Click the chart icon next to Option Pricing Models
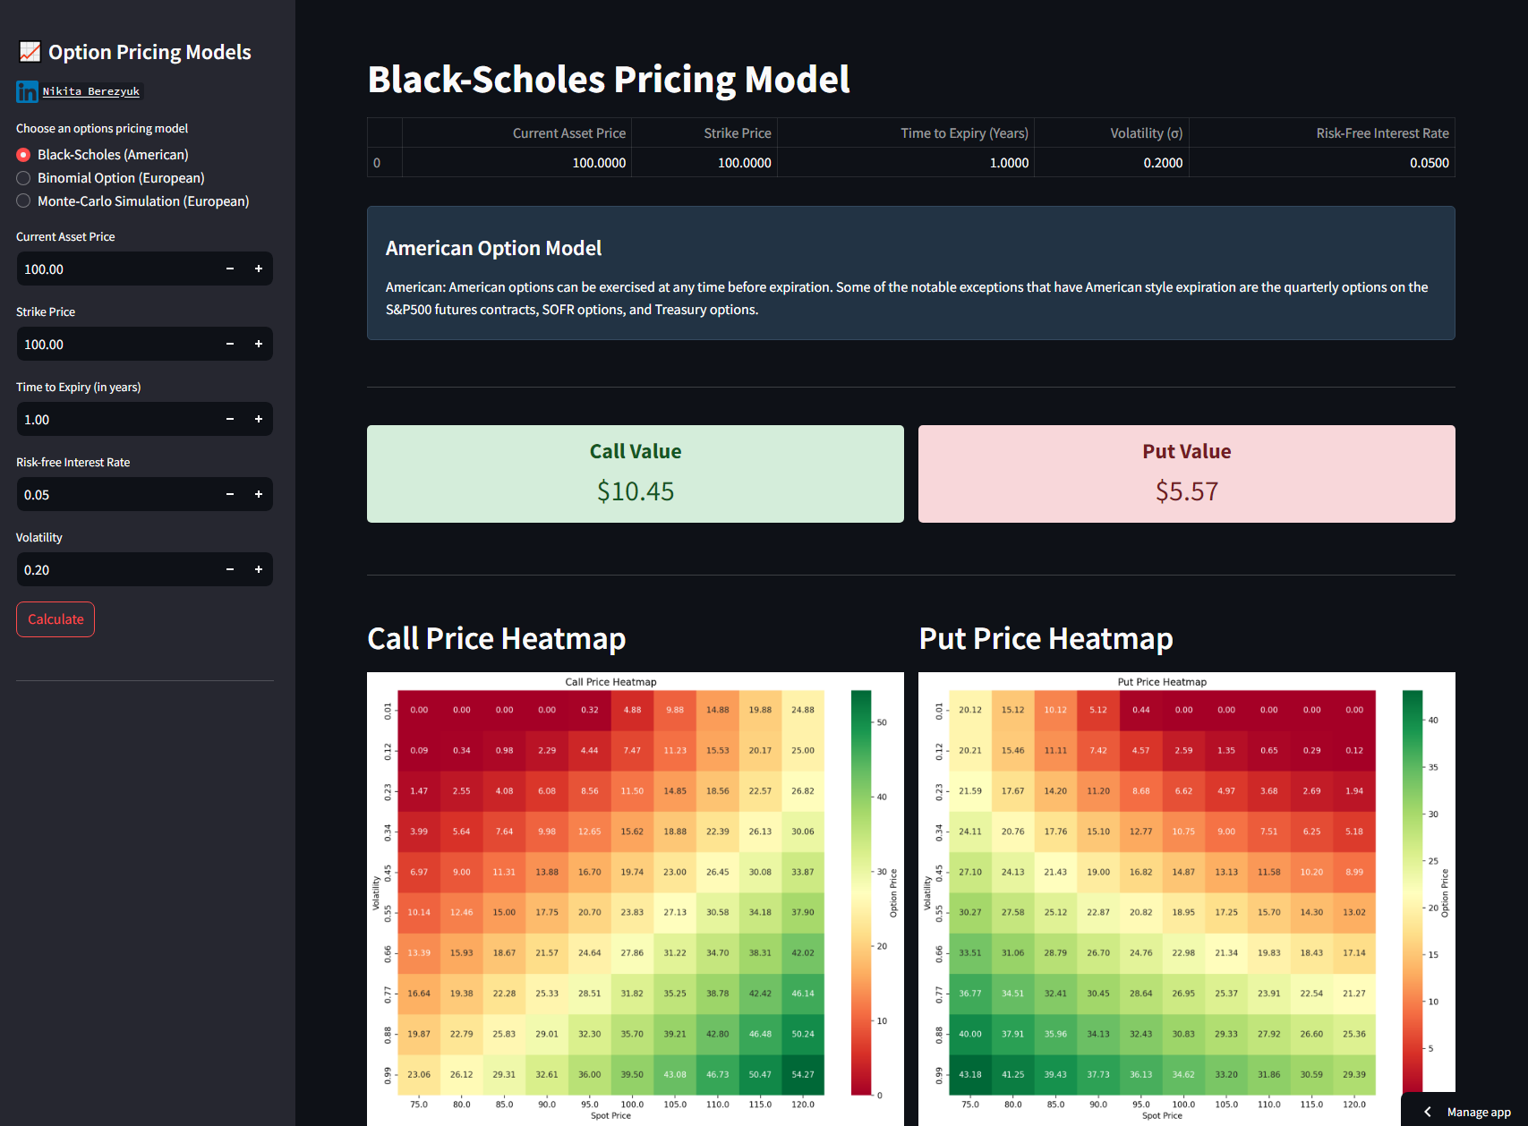 point(30,52)
